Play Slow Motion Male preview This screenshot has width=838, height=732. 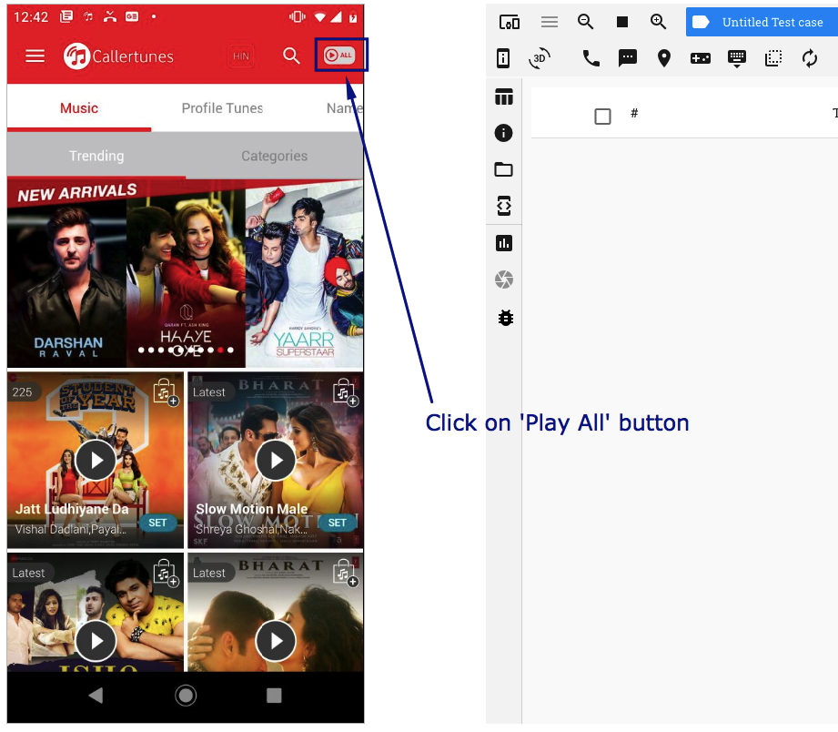[x=276, y=460]
